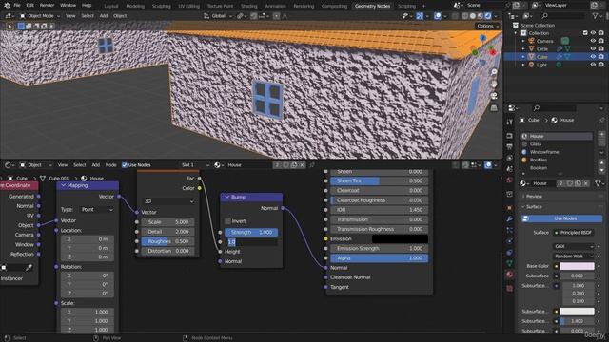The height and width of the screenshot is (342, 609).
Task: Open the viewport Add menu
Action: pos(104,16)
